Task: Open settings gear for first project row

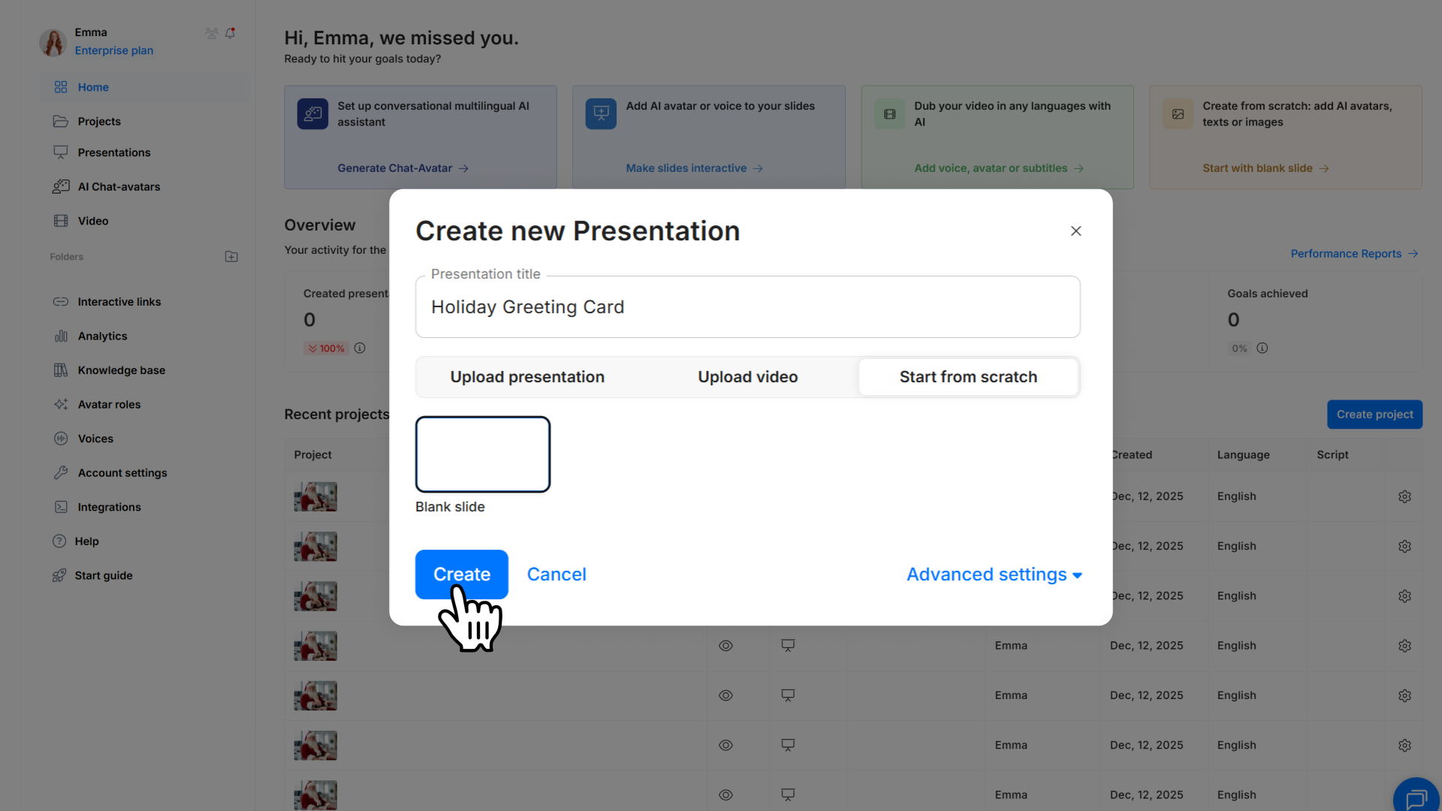Action: point(1404,497)
